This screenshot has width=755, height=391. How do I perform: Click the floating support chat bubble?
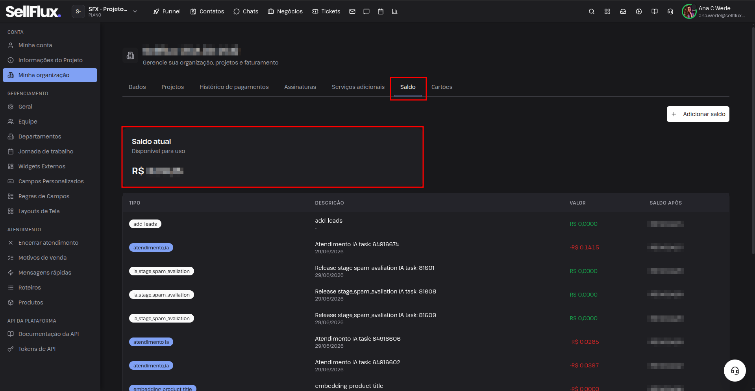tap(735, 371)
